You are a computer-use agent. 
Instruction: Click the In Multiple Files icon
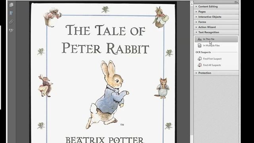200,46
